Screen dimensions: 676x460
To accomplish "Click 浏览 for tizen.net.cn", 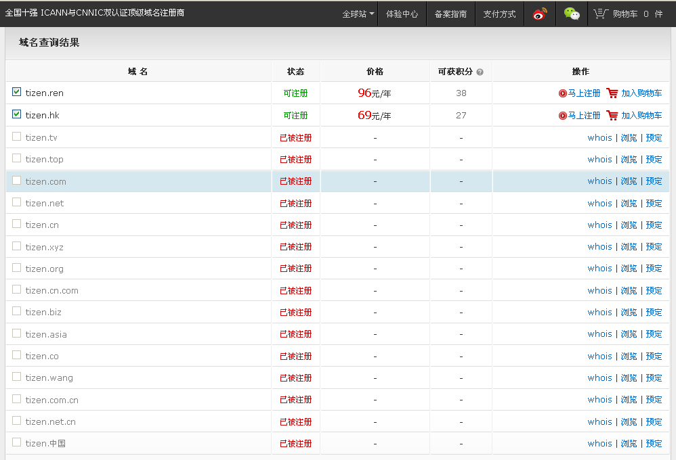I will [629, 422].
